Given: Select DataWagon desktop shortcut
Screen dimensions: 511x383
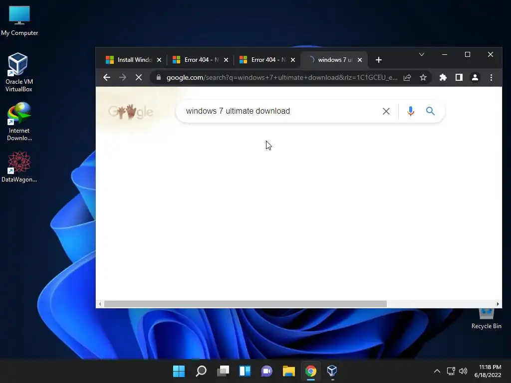Looking at the screenshot, I should pos(19,167).
